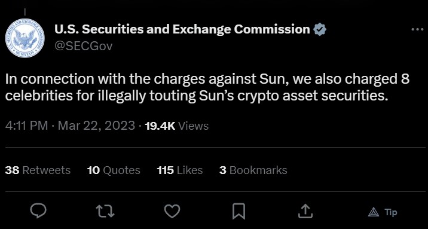
Task: View the 10 Quotes list
Action: pyautogui.click(x=114, y=170)
